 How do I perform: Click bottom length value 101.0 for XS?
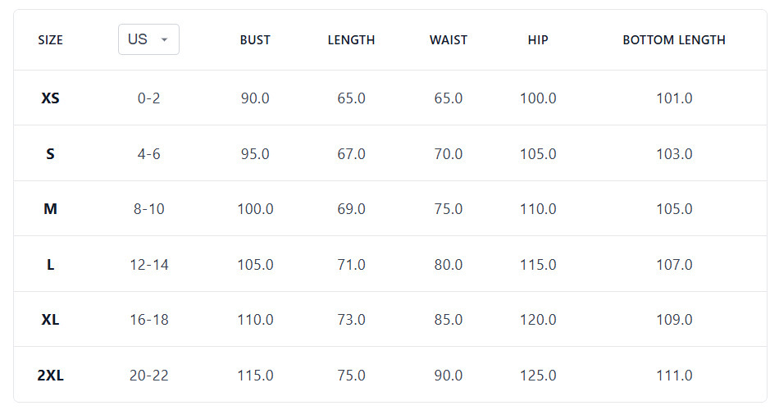tap(674, 98)
